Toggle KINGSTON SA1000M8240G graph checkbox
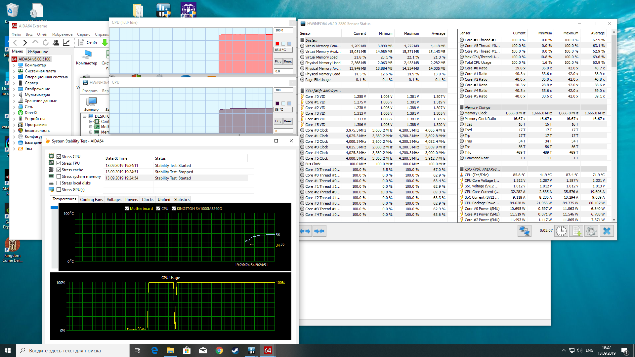Image resolution: width=635 pixels, height=357 pixels. point(174,209)
